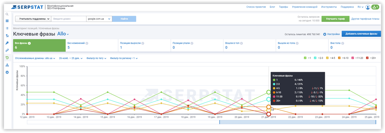The height and width of the screenshot is (133, 385).
Task: Toggle the pink 11-20 legend checkbox
Action: (352, 58)
